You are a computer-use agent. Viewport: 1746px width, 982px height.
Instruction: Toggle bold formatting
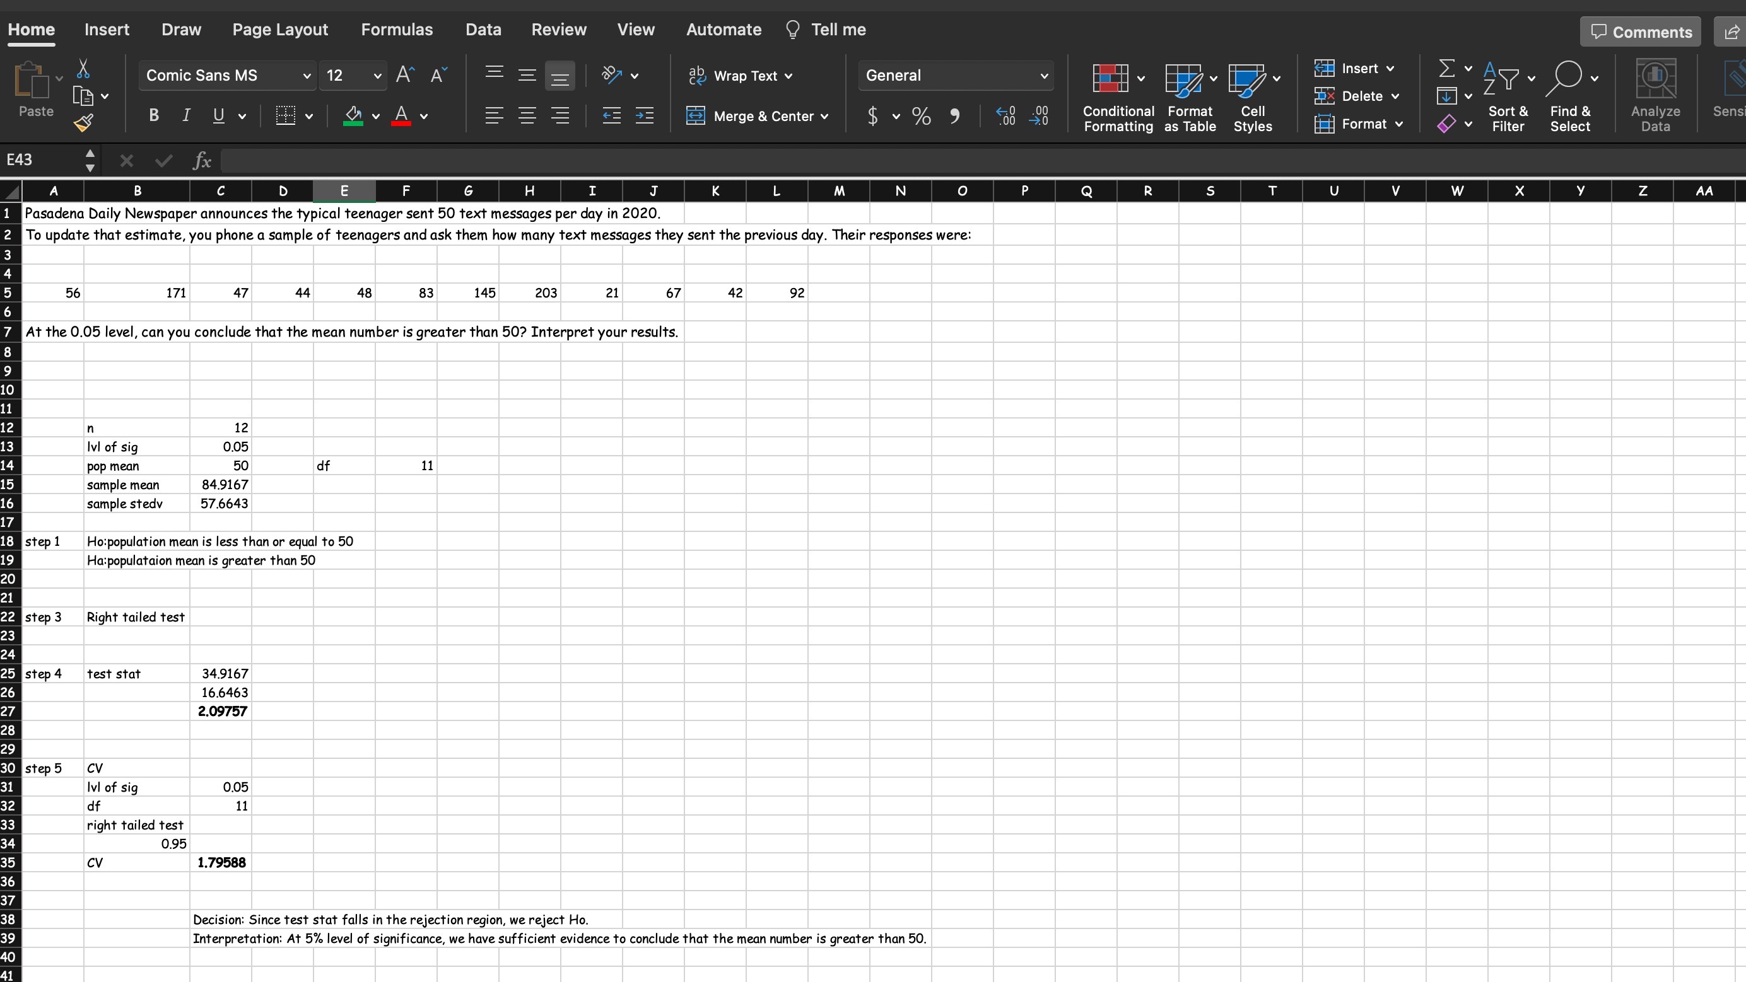coord(153,115)
